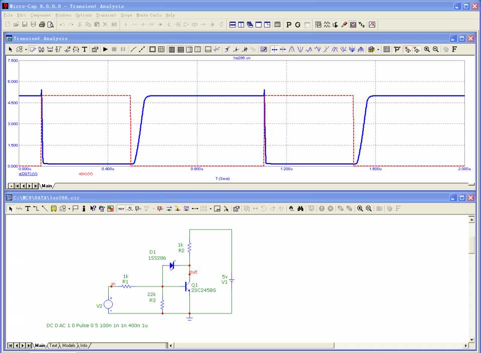Select the pointer tool in analysis toolbar
This screenshot has width=481, height=353.
pos(11,49)
